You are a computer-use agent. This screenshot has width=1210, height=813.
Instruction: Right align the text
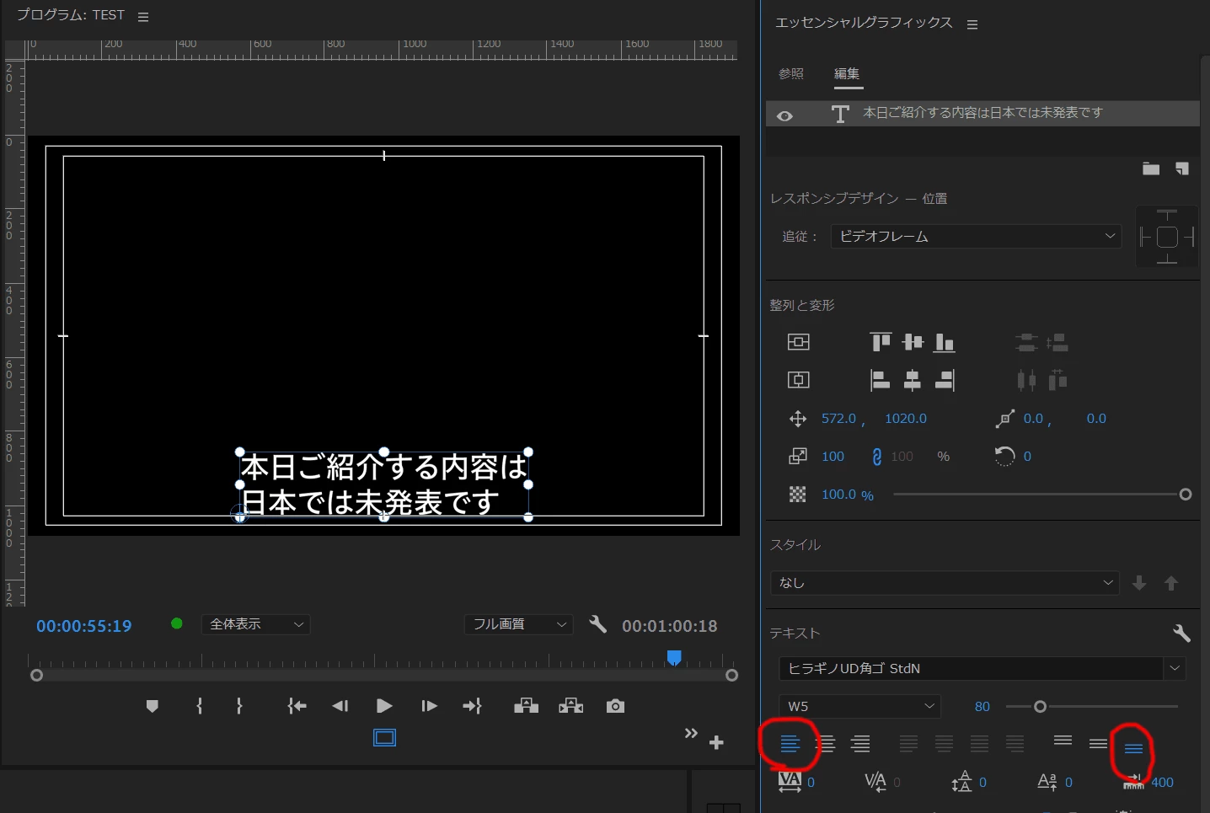[x=860, y=744]
